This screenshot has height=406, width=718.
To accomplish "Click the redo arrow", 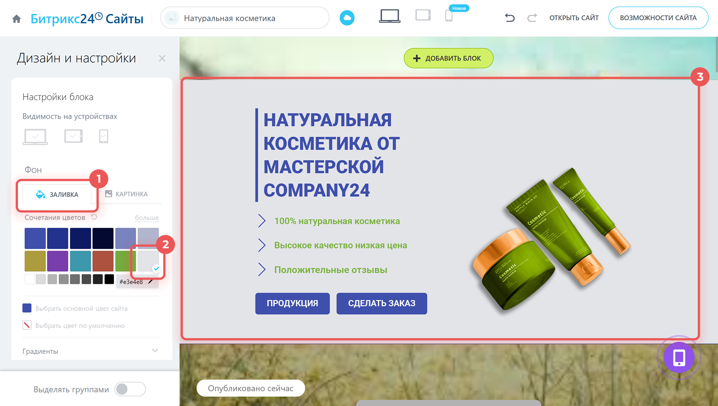I will coord(532,18).
